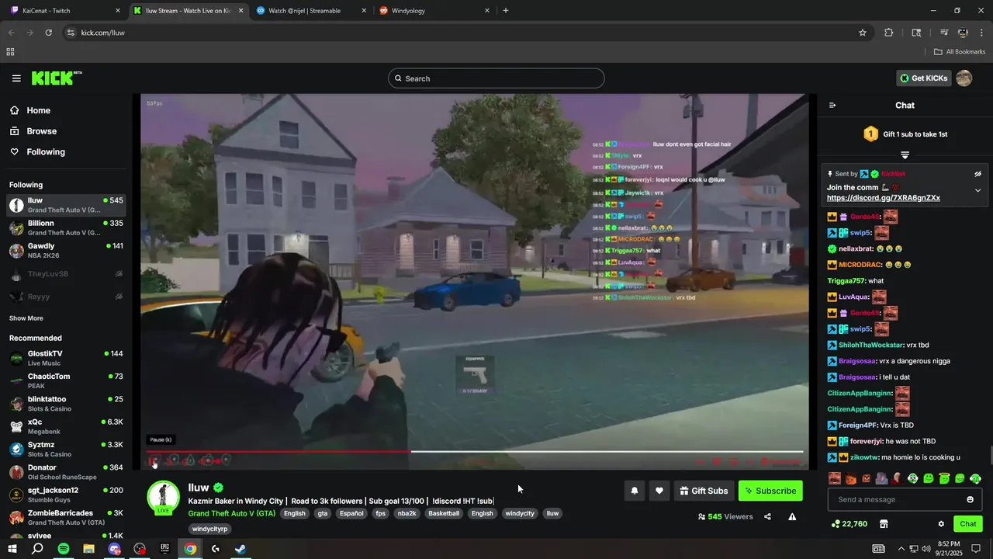Open the Windows Start menu
This screenshot has width=993, height=559.
12,549
